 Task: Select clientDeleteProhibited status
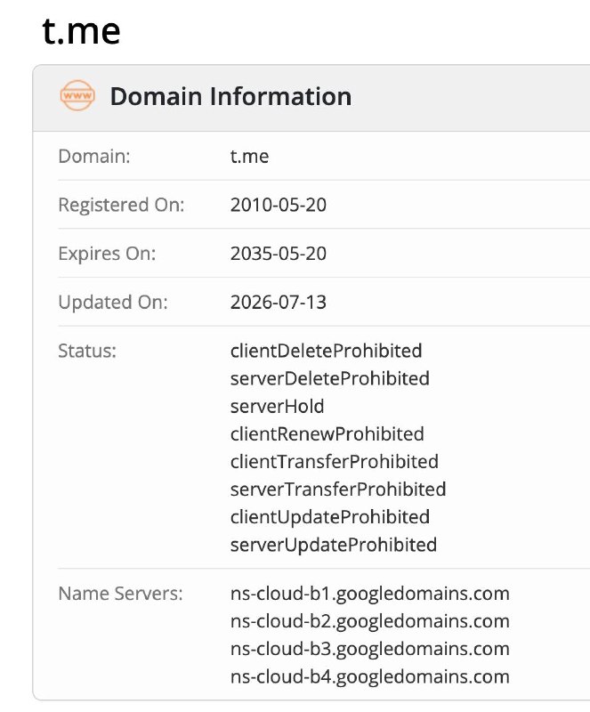point(326,351)
